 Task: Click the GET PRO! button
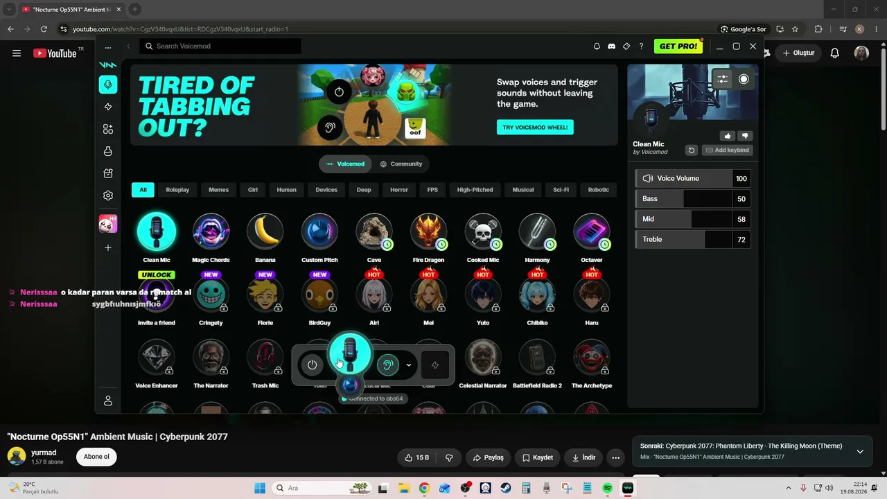[678, 46]
